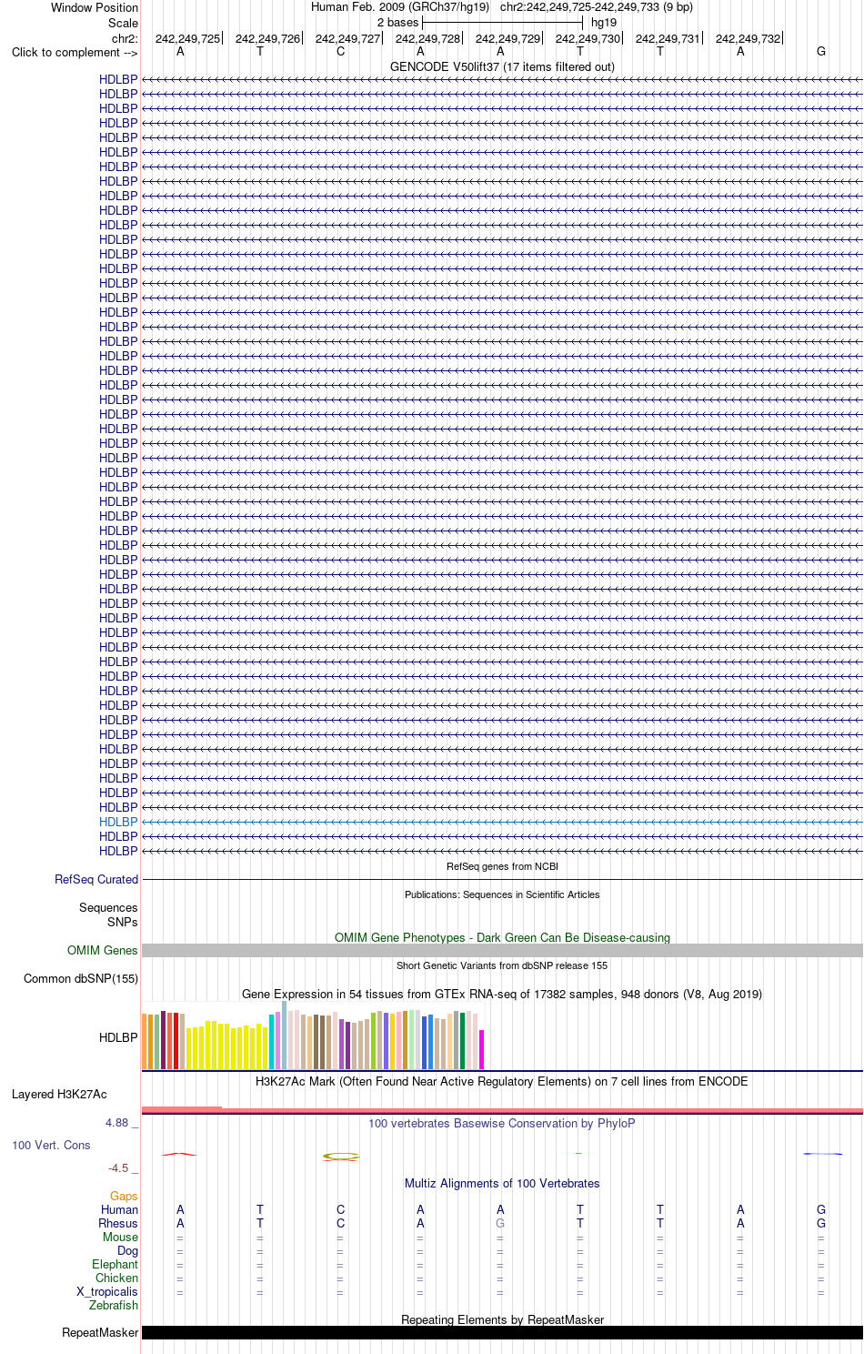
Task: Click position label 242,249,728
Action: pos(427,38)
